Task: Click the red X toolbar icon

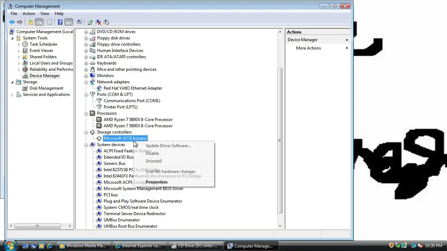Action: (98, 22)
